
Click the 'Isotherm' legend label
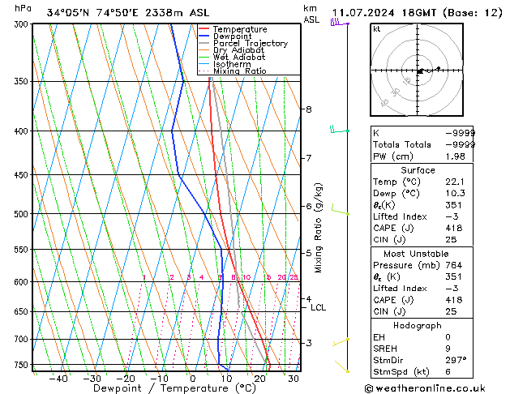pos(232,64)
